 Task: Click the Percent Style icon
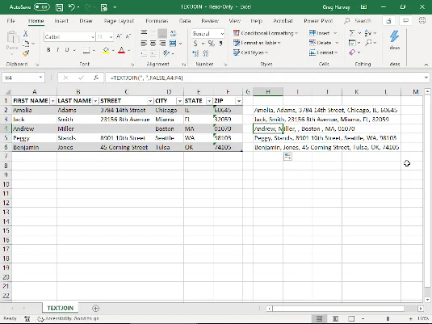point(211,44)
